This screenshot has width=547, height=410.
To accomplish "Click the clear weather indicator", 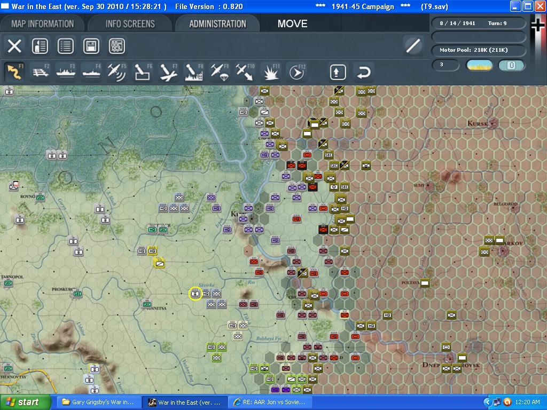I will (x=479, y=65).
